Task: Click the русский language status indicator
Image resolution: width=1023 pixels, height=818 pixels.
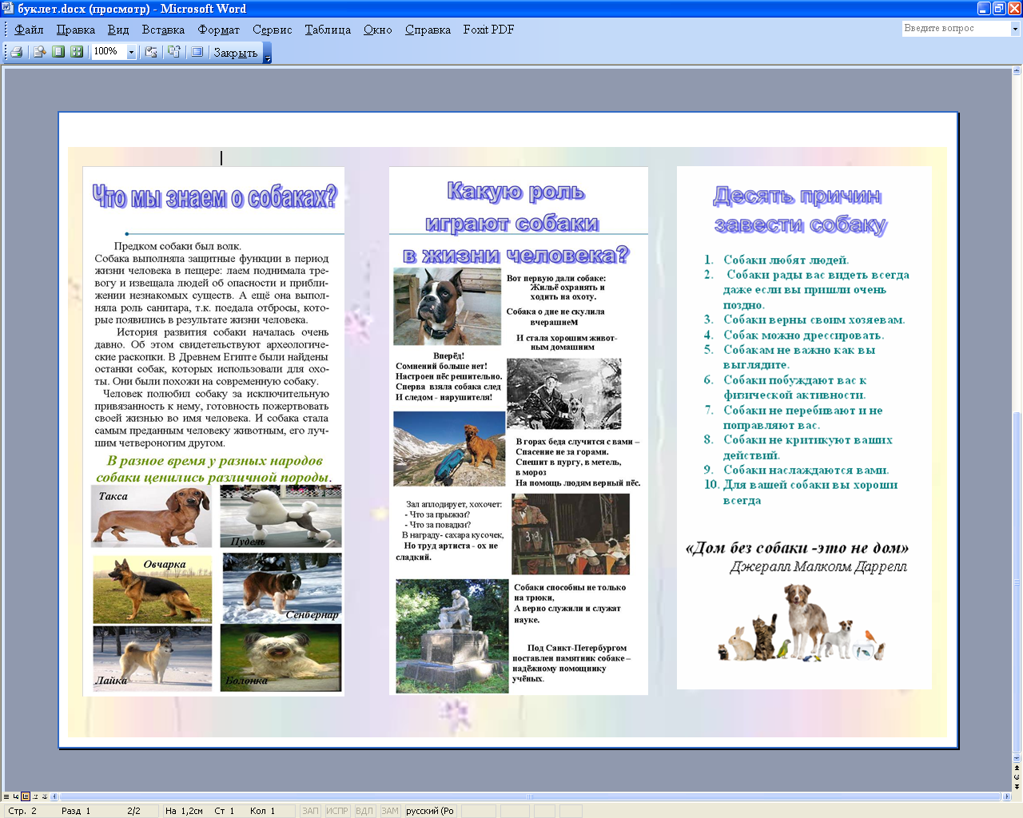Action: (x=430, y=811)
